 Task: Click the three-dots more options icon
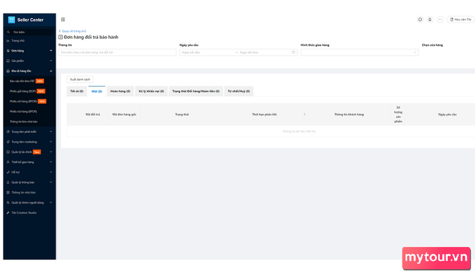pos(440,20)
